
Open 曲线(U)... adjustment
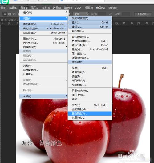point(90,27)
